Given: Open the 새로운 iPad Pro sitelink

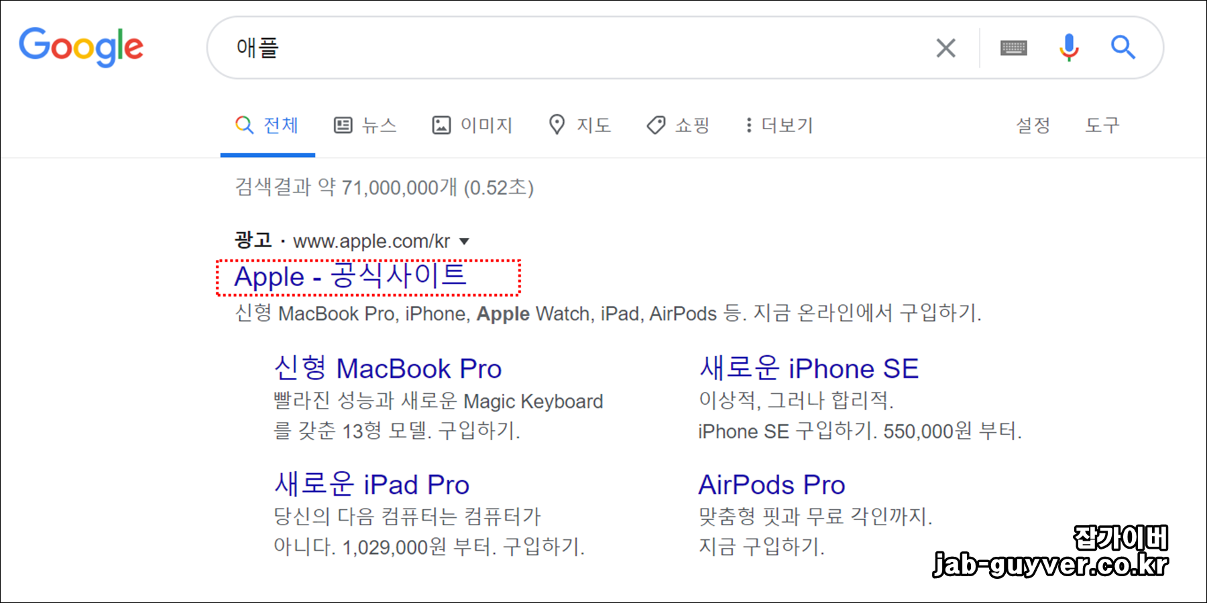Looking at the screenshot, I should [x=371, y=484].
